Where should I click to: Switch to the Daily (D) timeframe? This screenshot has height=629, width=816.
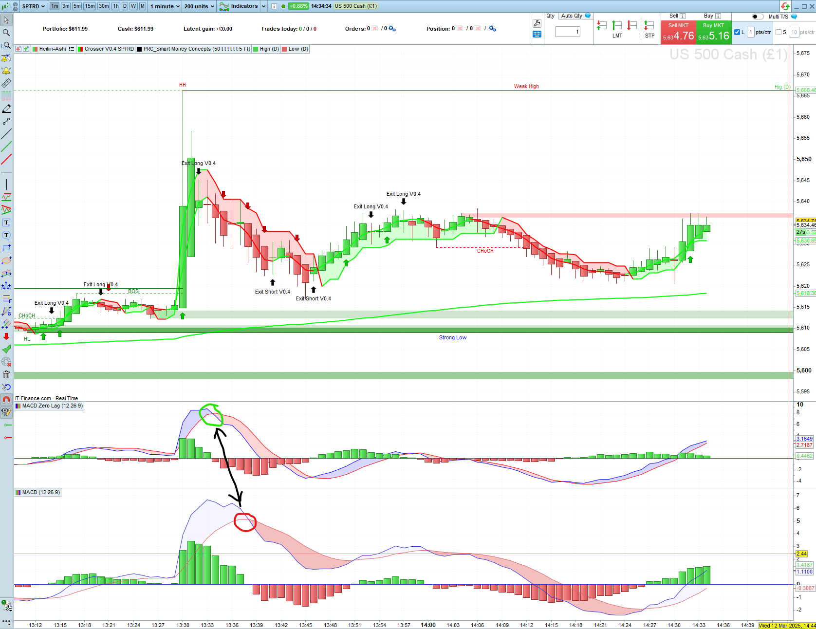tap(125, 6)
